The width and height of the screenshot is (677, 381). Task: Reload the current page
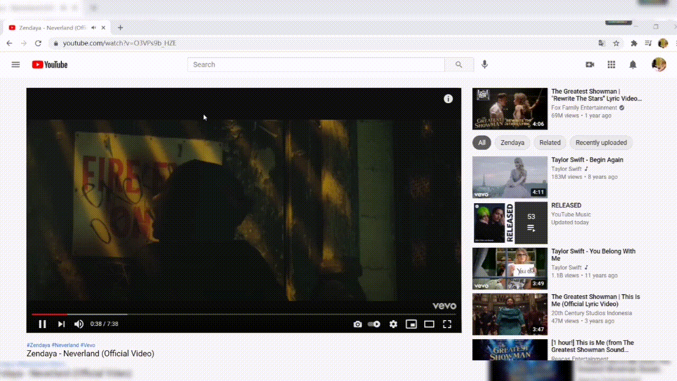coord(38,43)
